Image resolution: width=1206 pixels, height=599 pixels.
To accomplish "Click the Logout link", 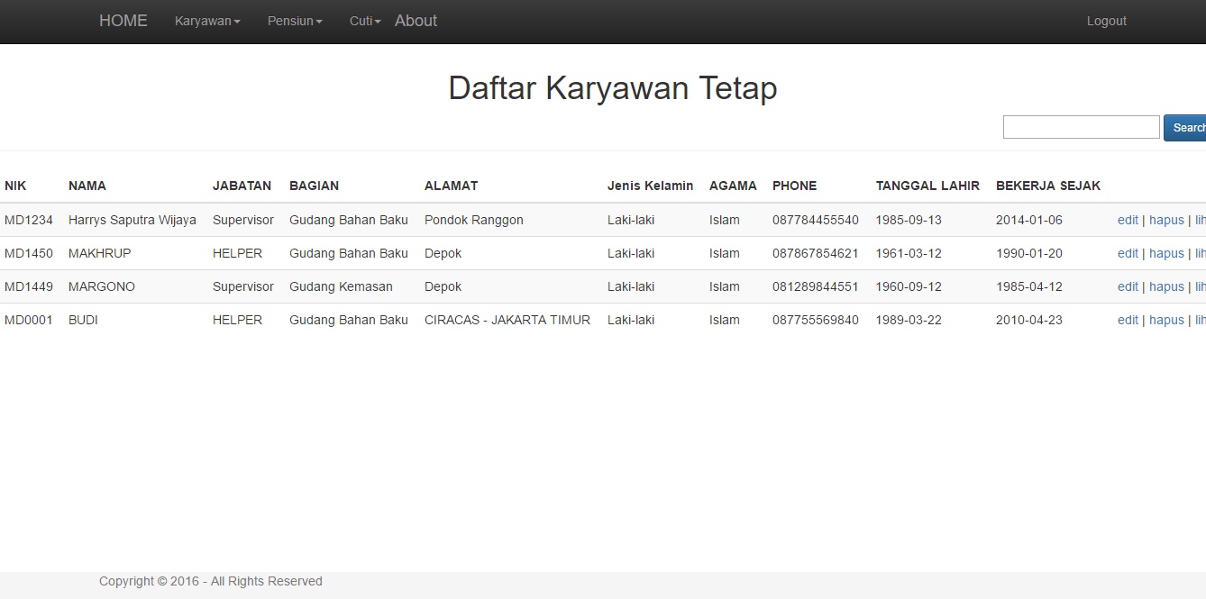I will point(1106,21).
